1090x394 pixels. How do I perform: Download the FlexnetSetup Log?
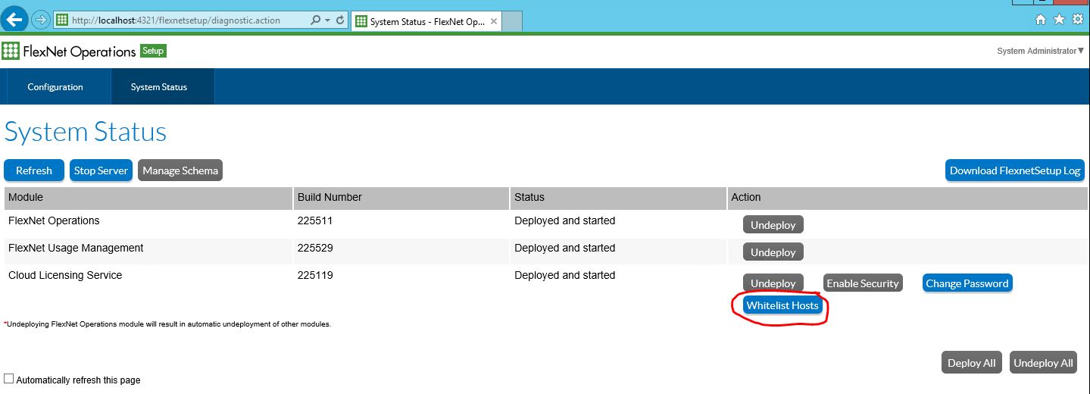pyautogui.click(x=1015, y=170)
